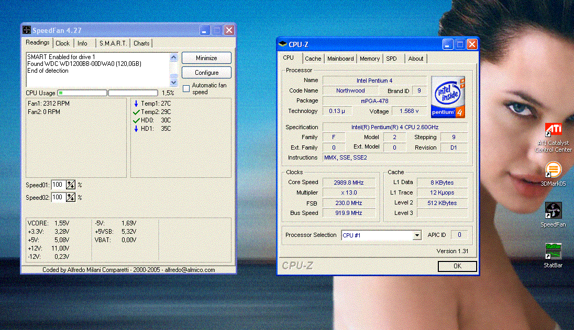The image size is (574, 330).
Task: Adjust the Speed02 spinner arrows
Action: 71,197
